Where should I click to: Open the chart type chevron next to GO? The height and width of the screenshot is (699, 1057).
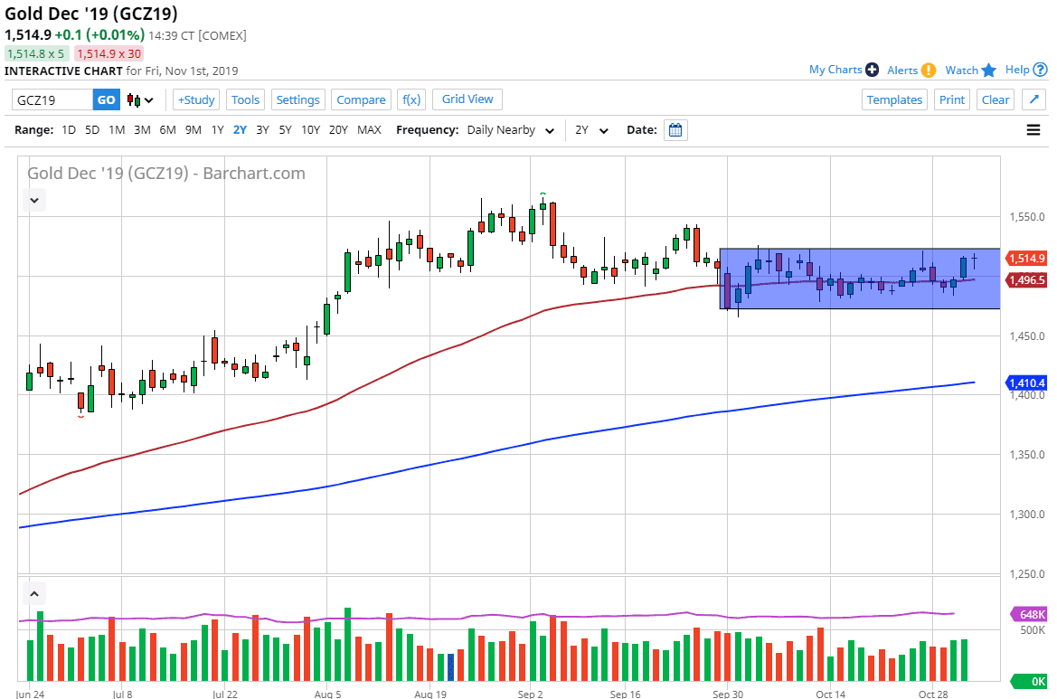(150, 99)
